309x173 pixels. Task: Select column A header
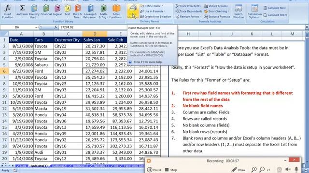click(21, 34)
